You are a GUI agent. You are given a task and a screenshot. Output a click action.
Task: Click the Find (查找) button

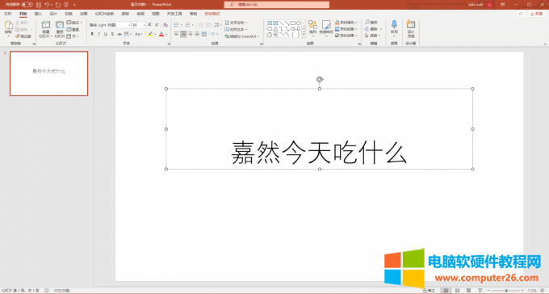click(371, 23)
